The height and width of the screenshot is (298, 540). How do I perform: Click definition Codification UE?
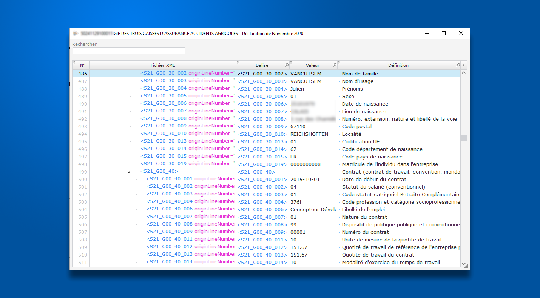[361, 142]
